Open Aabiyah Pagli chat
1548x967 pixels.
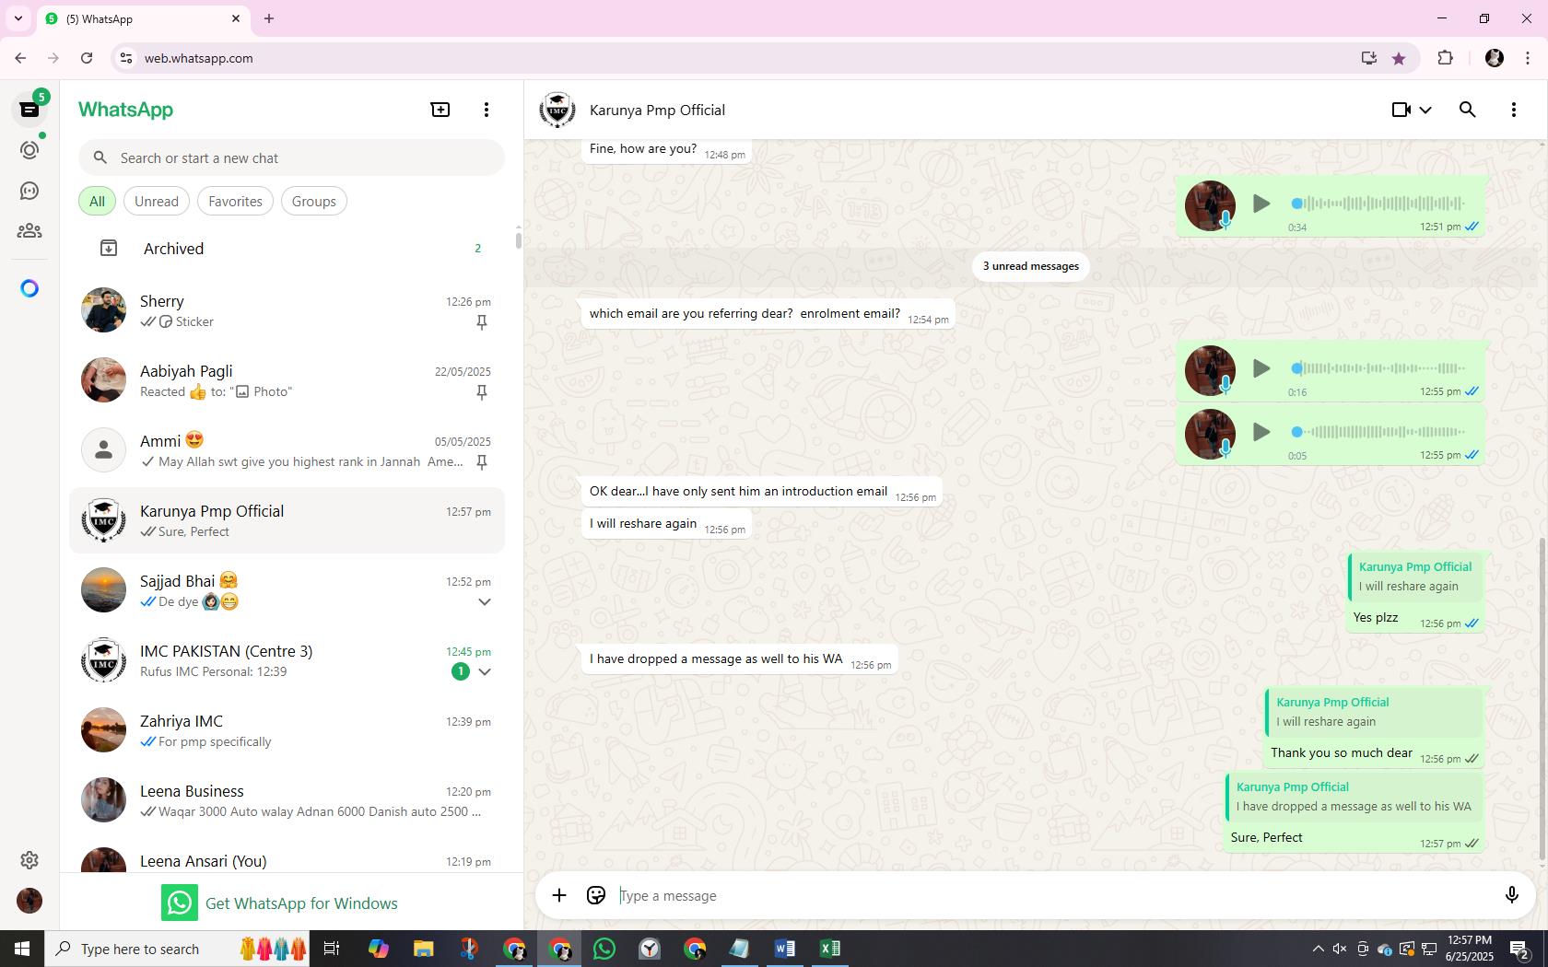[x=287, y=380]
